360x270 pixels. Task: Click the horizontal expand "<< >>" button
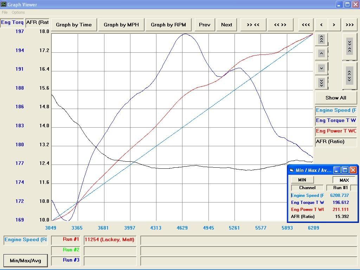(280, 25)
